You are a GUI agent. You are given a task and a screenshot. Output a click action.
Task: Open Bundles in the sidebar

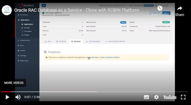(25, 28)
